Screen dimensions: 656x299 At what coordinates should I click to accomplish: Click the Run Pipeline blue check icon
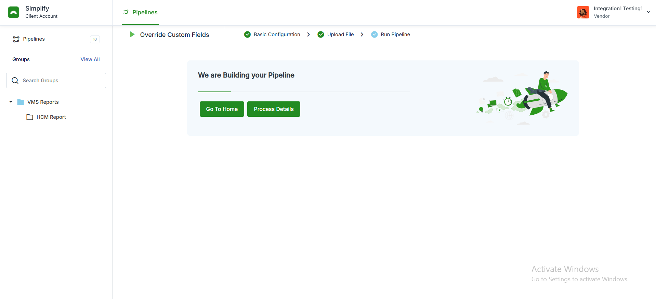pos(375,34)
